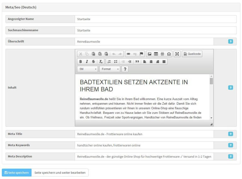Click the insert image icon
Image resolution: width=242 pixels, height=179 pixels.
pyautogui.click(x=149, y=54)
